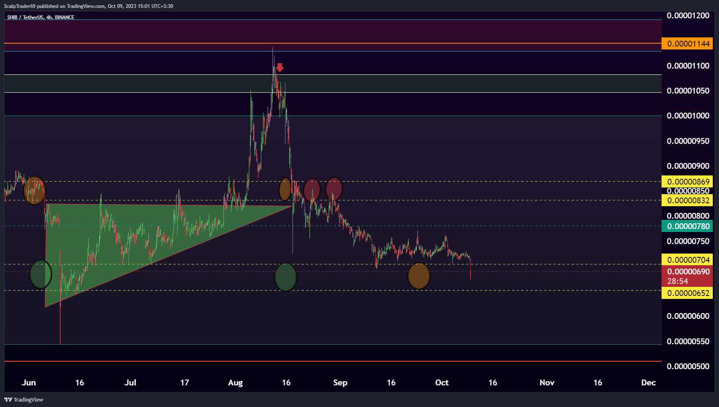Click the Jul label on time axis
Image resolution: width=719 pixels, height=407 pixels.
(130, 382)
